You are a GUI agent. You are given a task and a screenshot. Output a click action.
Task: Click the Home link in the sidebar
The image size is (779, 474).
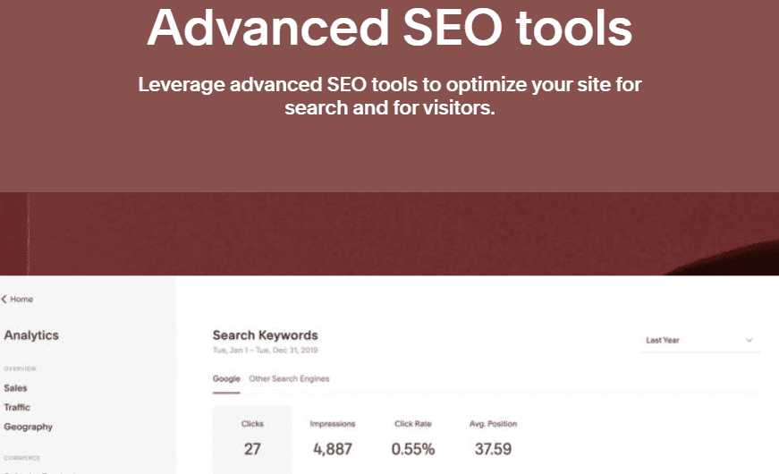click(x=22, y=300)
